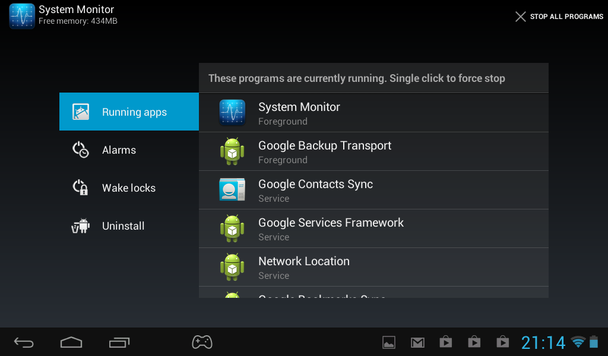Open the picture notification in status bar
The height and width of the screenshot is (356, 608).
(x=389, y=342)
